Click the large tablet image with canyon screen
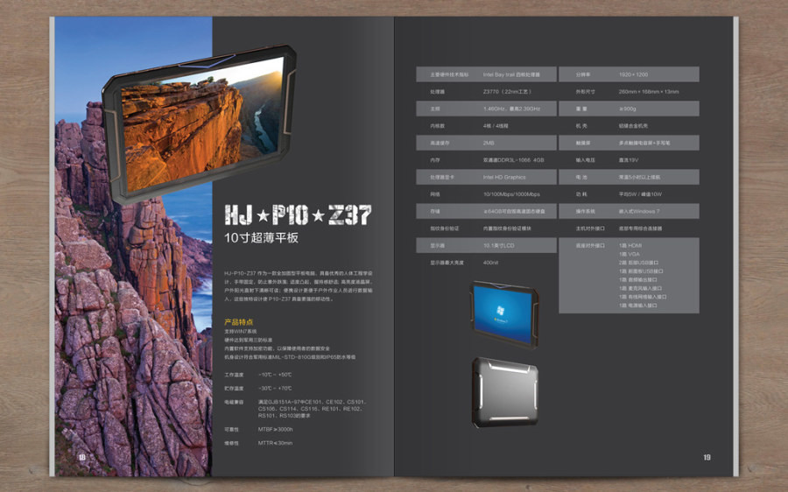The height and width of the screenshot is (492, 788). (x=197, y=131)
